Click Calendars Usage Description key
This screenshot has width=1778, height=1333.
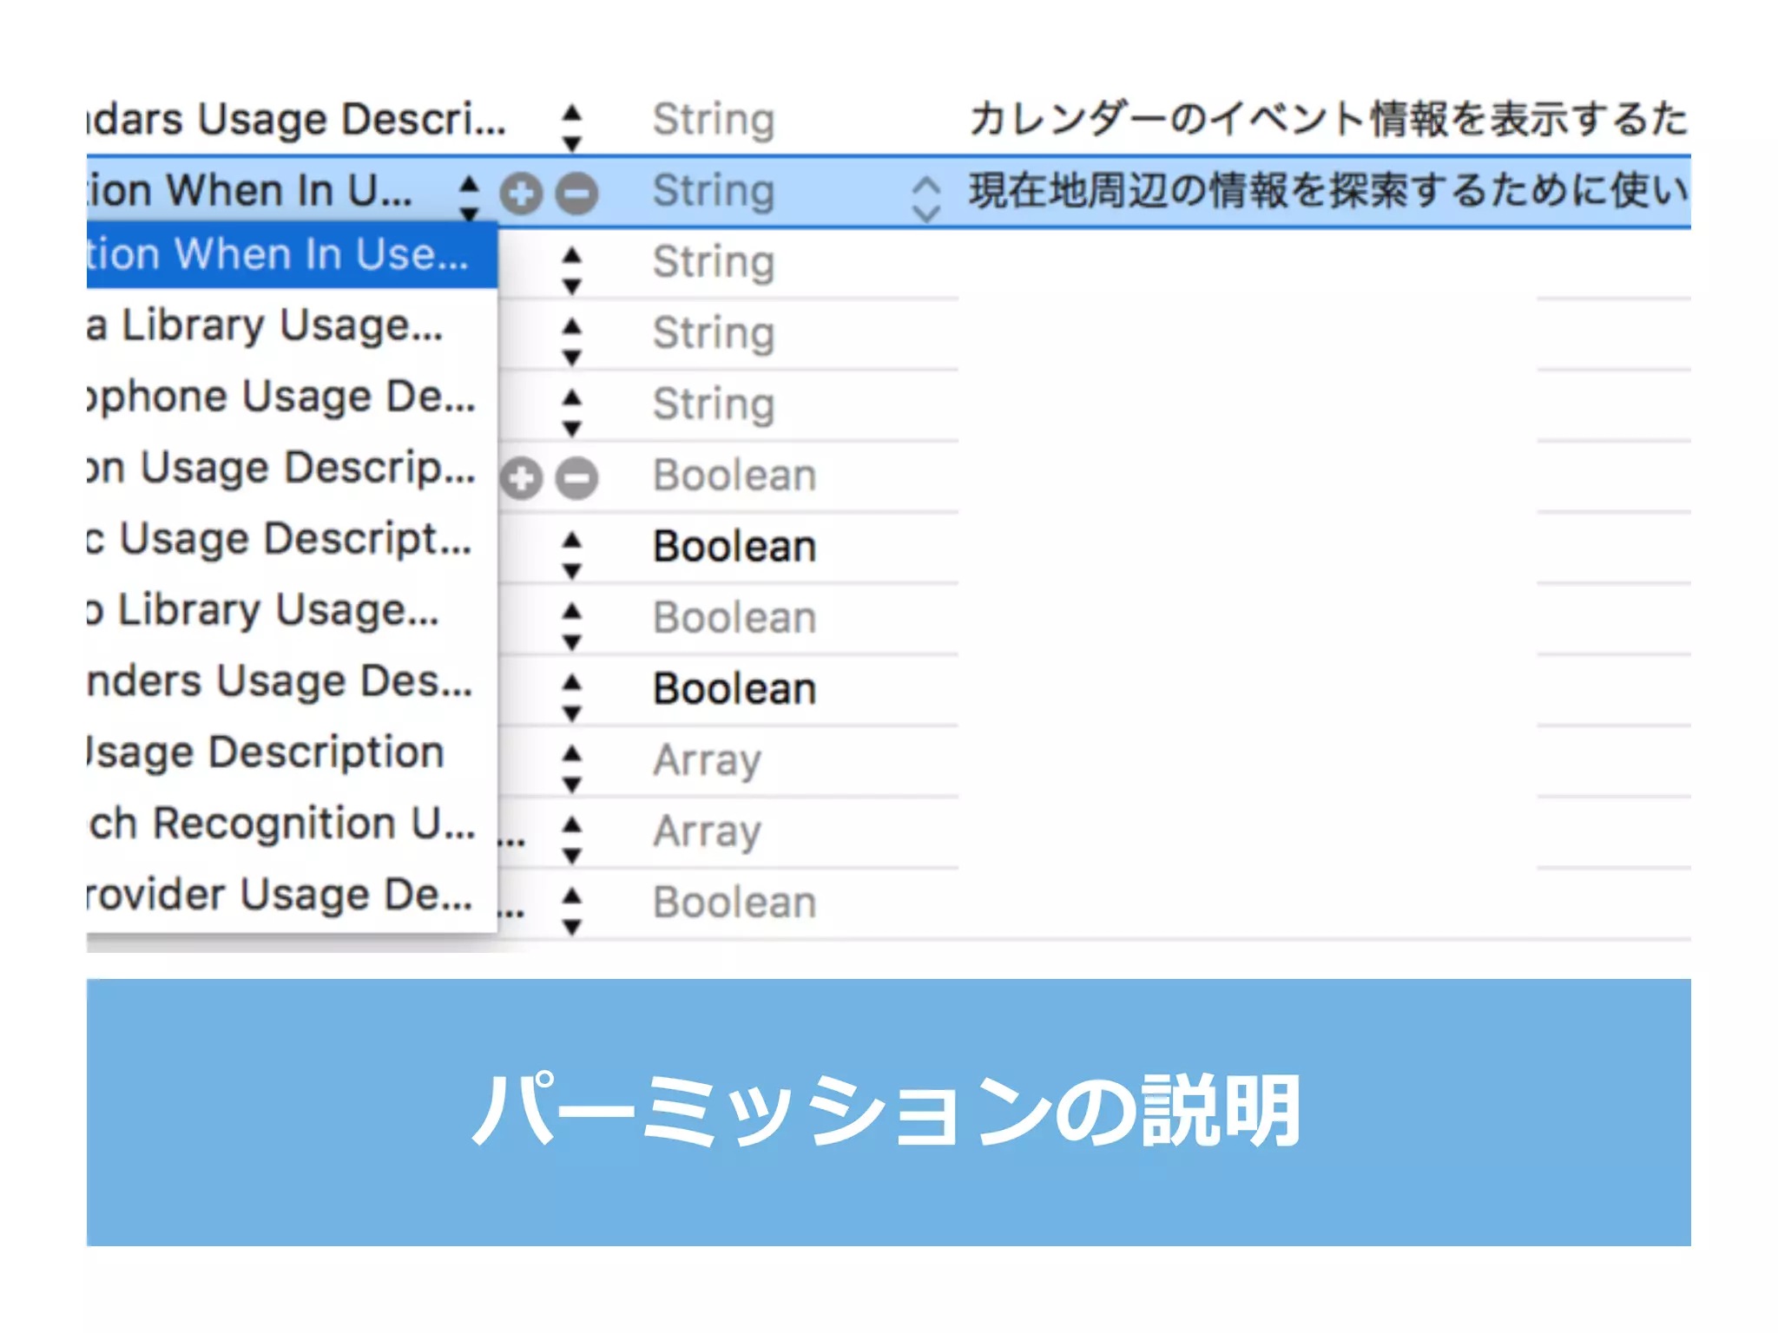(x=297, y=120)
